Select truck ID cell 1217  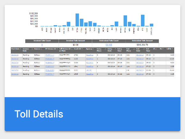76,70
